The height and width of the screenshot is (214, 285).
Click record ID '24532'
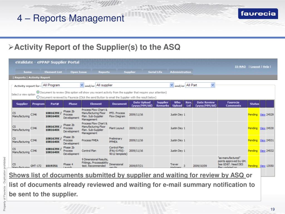[x=270, y=151]
